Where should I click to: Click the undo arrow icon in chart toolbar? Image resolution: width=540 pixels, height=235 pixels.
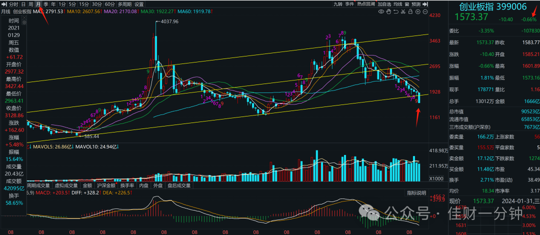click(x=396, y=11)
